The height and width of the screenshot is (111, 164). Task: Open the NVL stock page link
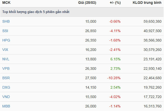click(6, 59)
